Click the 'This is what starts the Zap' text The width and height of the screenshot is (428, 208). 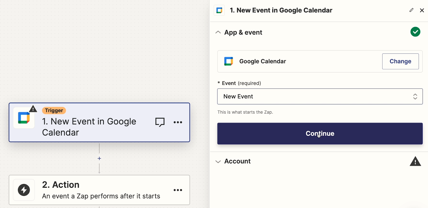[245, 112]
